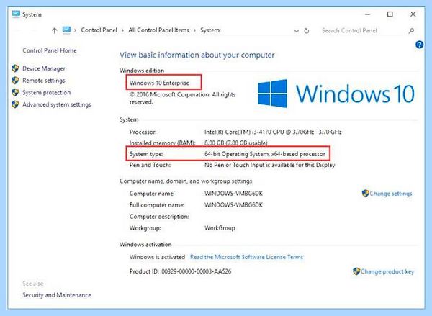Click the No Pen or Touch Input text
Screen dimensions: 432x316
(x=270, y=165)
